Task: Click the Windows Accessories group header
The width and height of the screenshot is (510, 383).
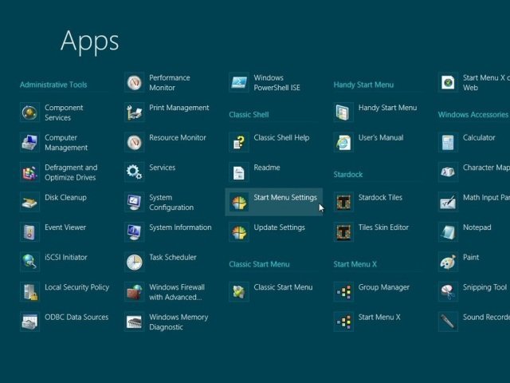Action: (x=473, y=115)
